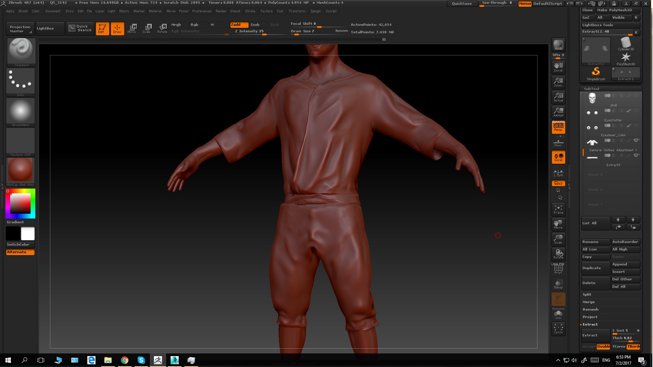Activate Edit mode button

(102, 29)
